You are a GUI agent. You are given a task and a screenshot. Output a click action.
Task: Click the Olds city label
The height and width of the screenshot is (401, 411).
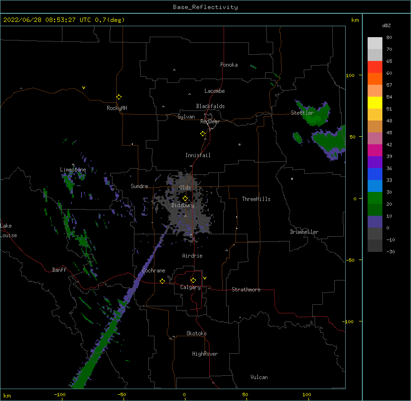tap(185, 188)
